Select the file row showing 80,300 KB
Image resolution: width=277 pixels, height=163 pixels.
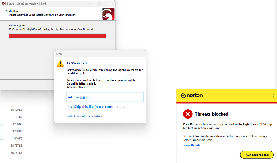coord(17,110)
